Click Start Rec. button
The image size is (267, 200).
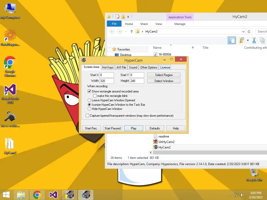pyautogui.click(x=91, y=128)
